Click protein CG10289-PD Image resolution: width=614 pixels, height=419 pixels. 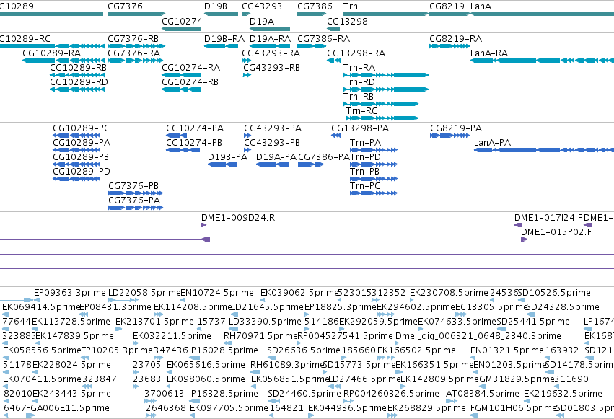click(82, 172)
